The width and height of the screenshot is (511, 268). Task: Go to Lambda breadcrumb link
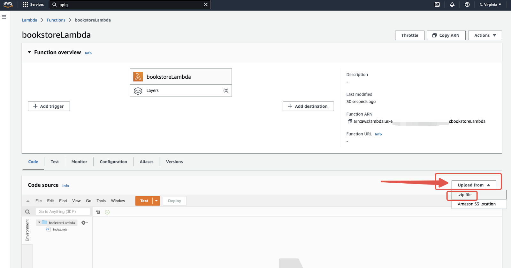pos(29,20)
